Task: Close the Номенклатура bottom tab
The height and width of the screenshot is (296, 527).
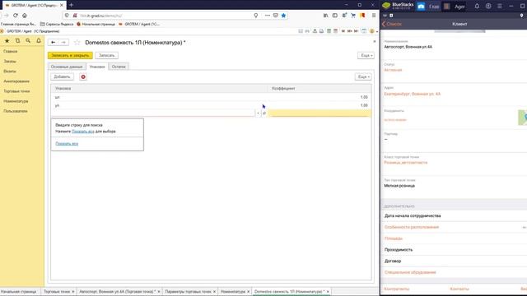Action: click(x=249, y=292)
